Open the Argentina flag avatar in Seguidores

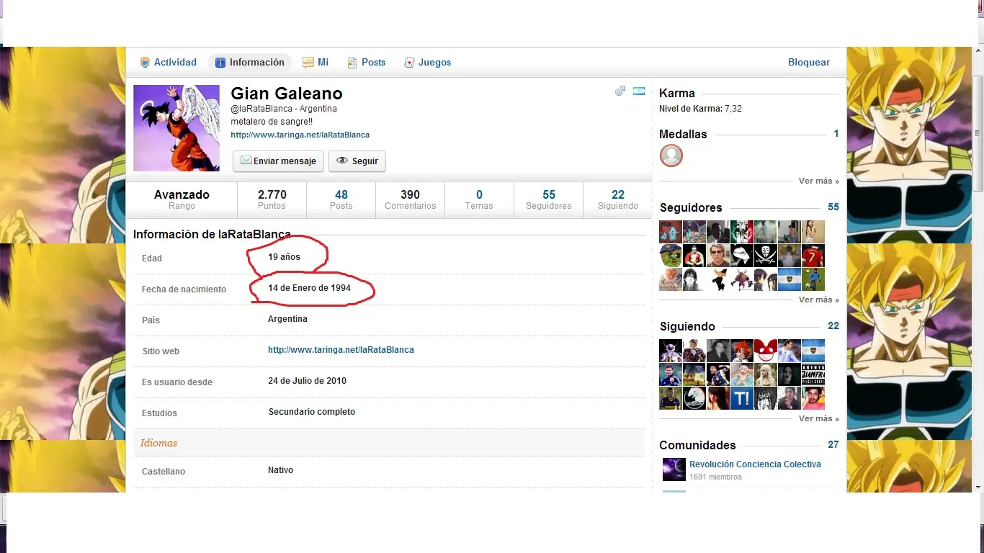click(789, 279)
